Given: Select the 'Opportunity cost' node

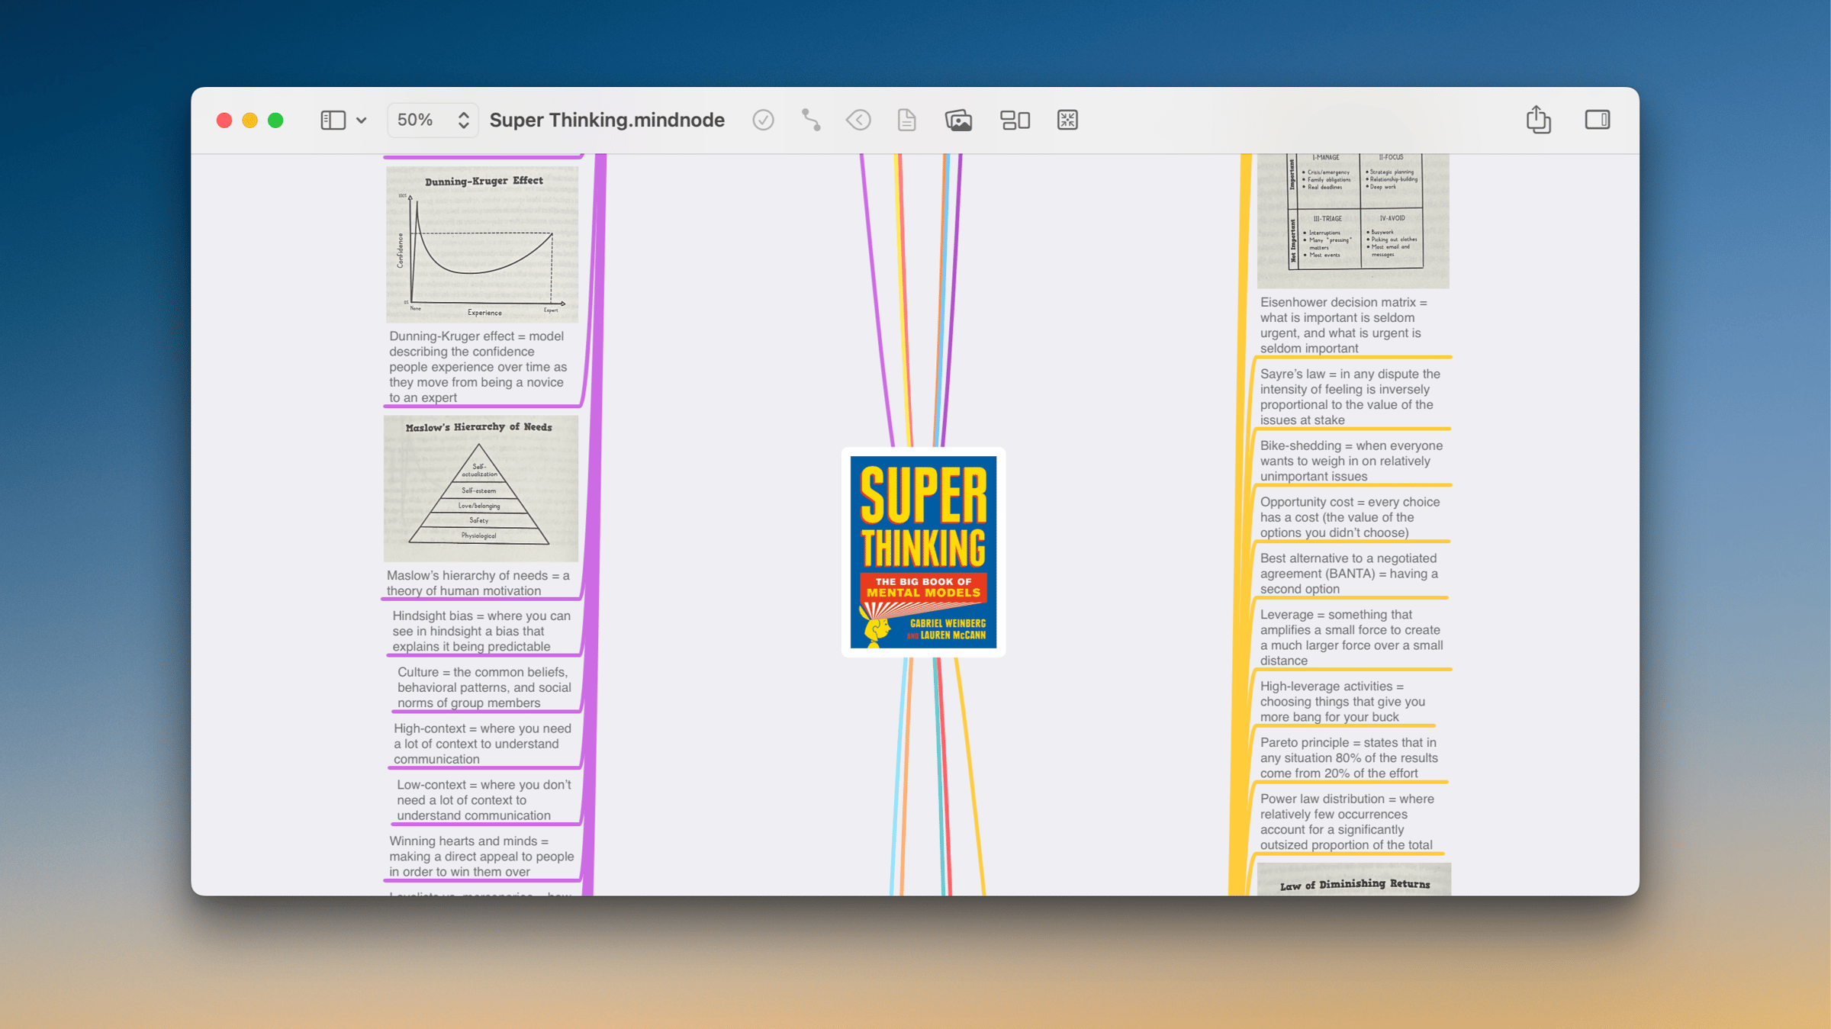Looking at the screenshot, I should 1350,517.
